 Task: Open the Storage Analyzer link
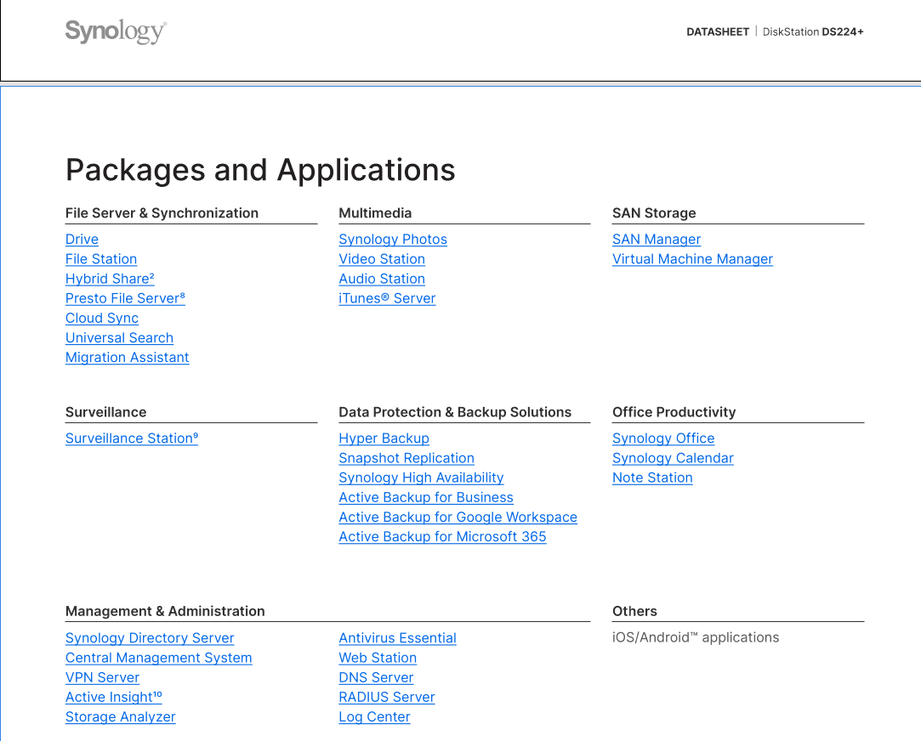click(121, 717)
